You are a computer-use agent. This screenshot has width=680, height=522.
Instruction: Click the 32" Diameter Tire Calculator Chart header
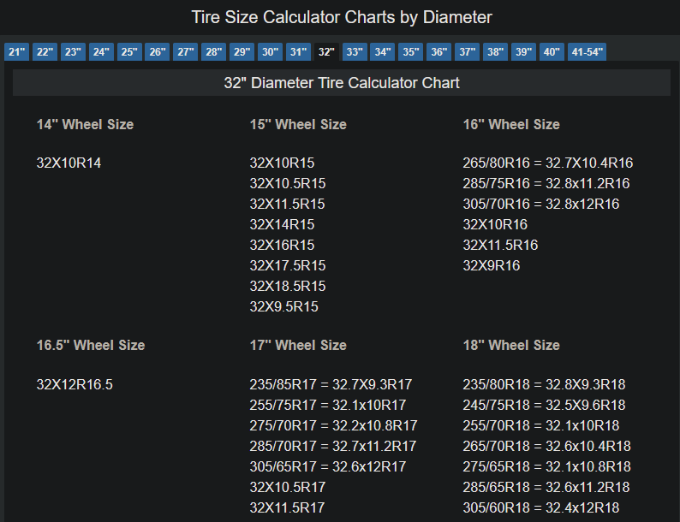(x=341, y=83)
